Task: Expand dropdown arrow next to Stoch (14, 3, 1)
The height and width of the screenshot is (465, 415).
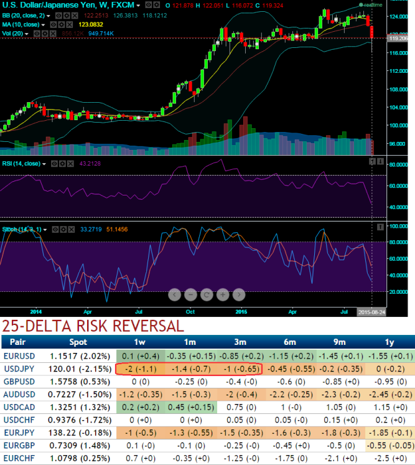Action: 45,230
